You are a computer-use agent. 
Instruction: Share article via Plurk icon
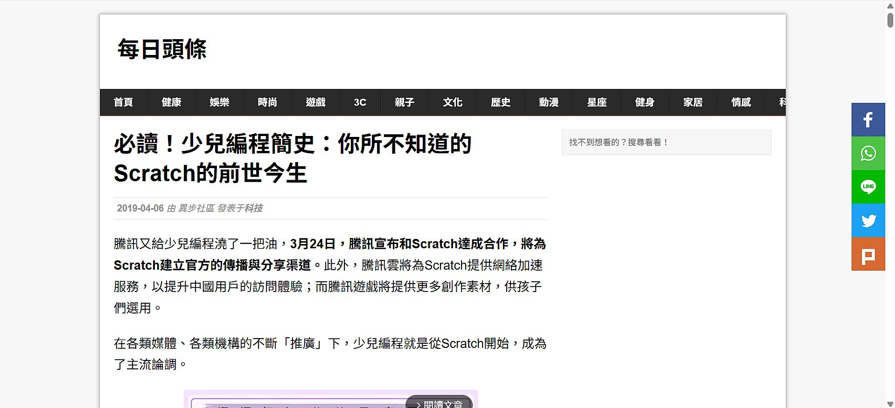tap(868, 254)
